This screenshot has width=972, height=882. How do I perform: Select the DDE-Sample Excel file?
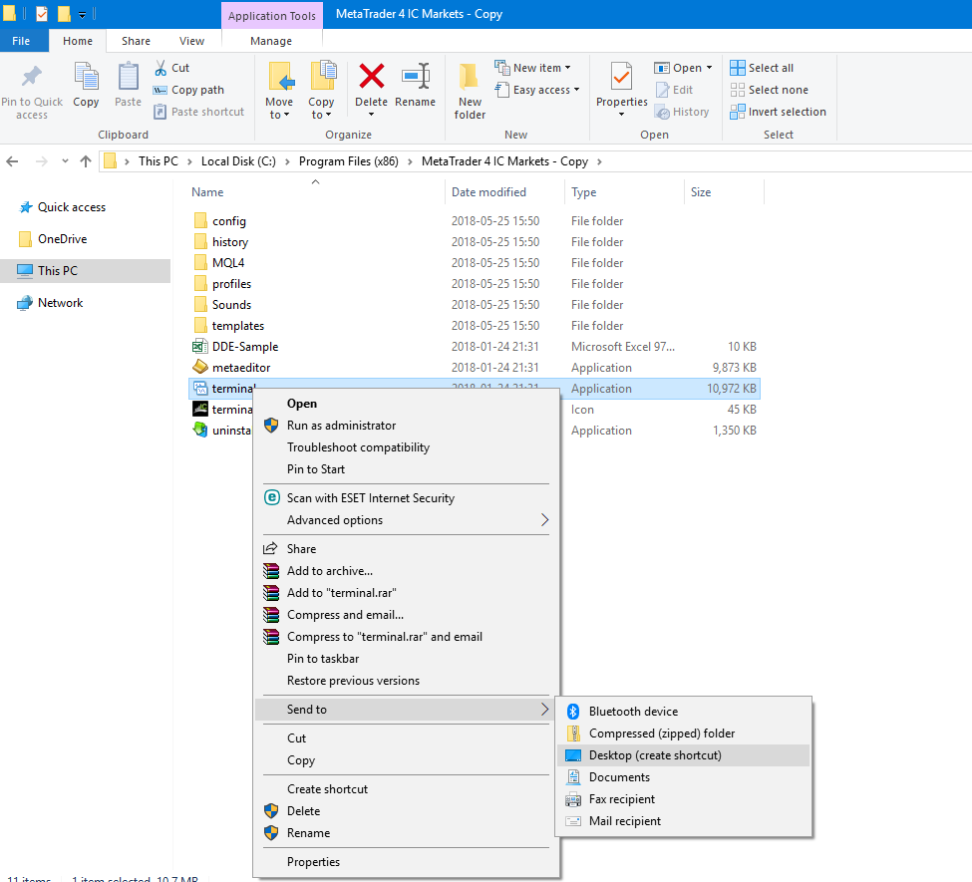[x=245, y=347]
